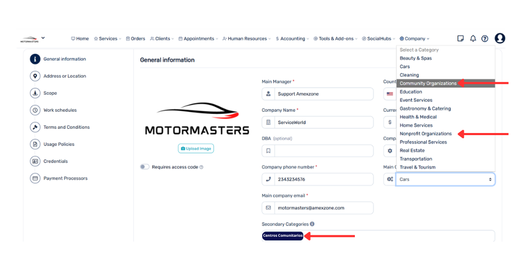Screen dimensions: 532x266
Task: Select Gastronomy & Catering option
Action: 445,109
